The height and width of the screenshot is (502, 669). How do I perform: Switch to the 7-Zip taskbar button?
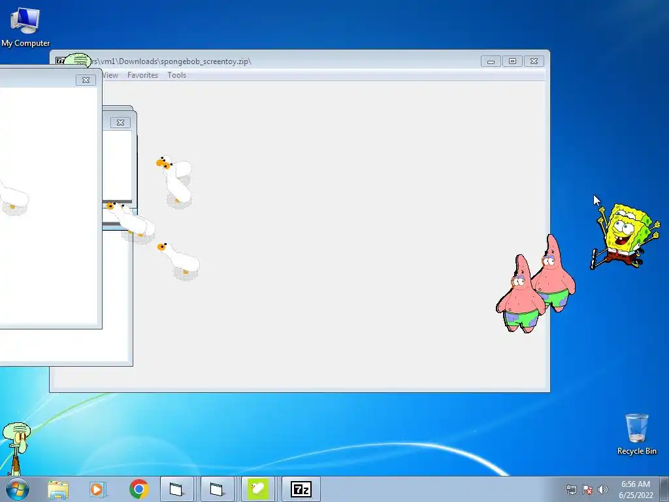[x=301, y=489]
